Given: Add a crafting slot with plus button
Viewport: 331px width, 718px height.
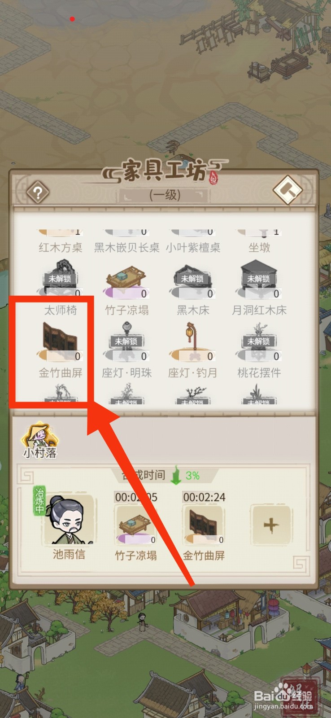Looking at the screenshot, I should click(271, 525).
